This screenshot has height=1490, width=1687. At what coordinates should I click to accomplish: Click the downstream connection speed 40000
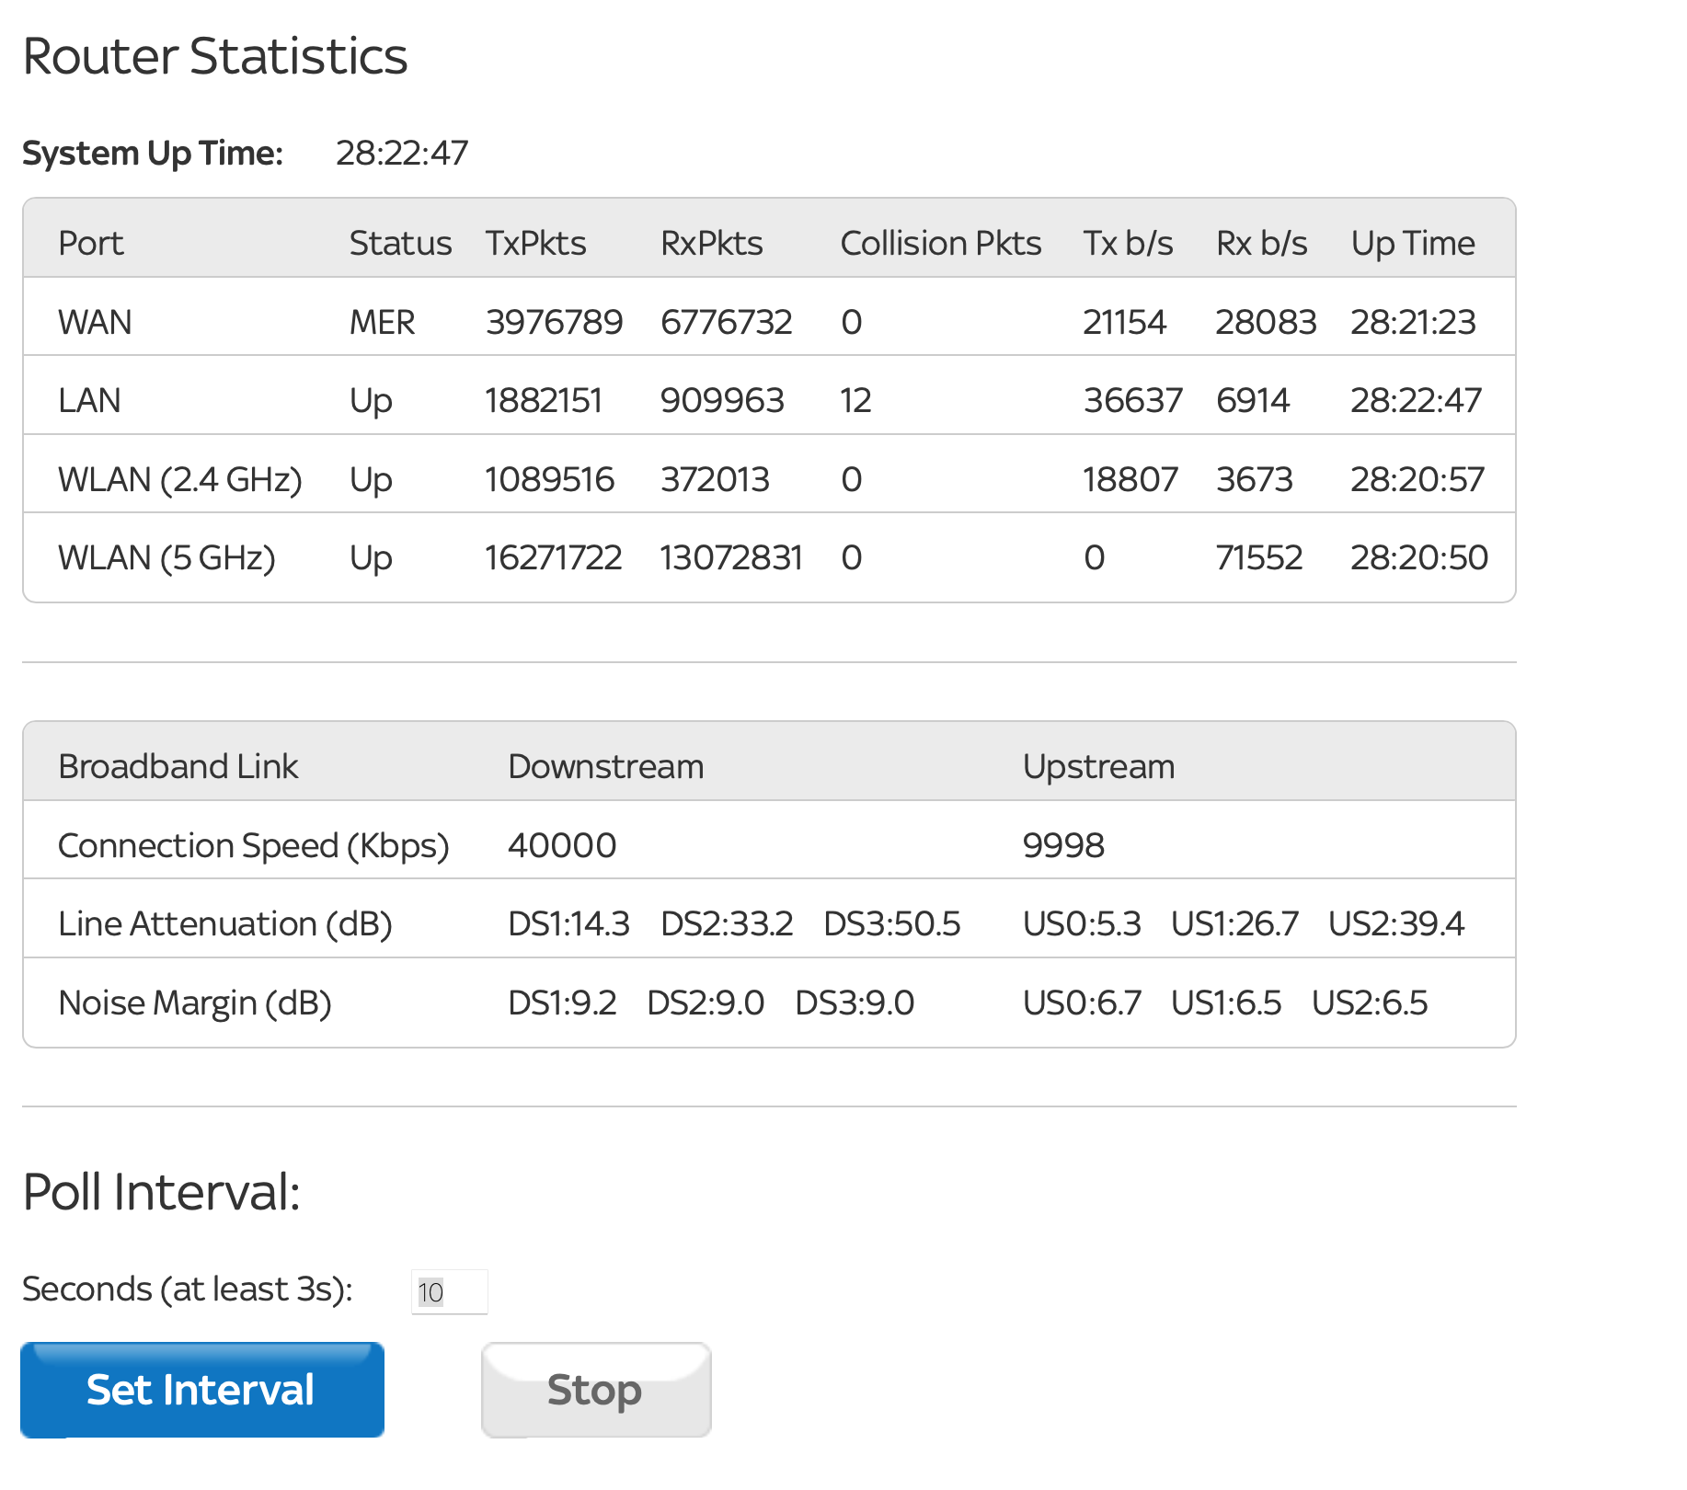click(561, 844)
